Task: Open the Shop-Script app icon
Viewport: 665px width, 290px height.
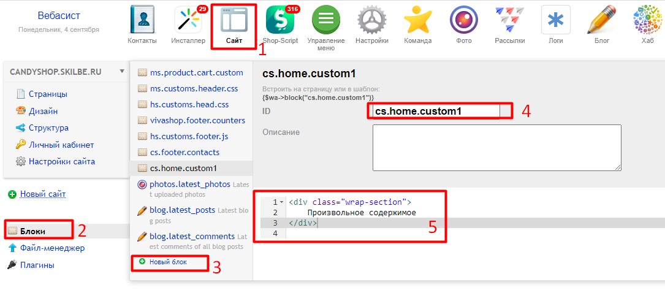Action: coord(280,21)
